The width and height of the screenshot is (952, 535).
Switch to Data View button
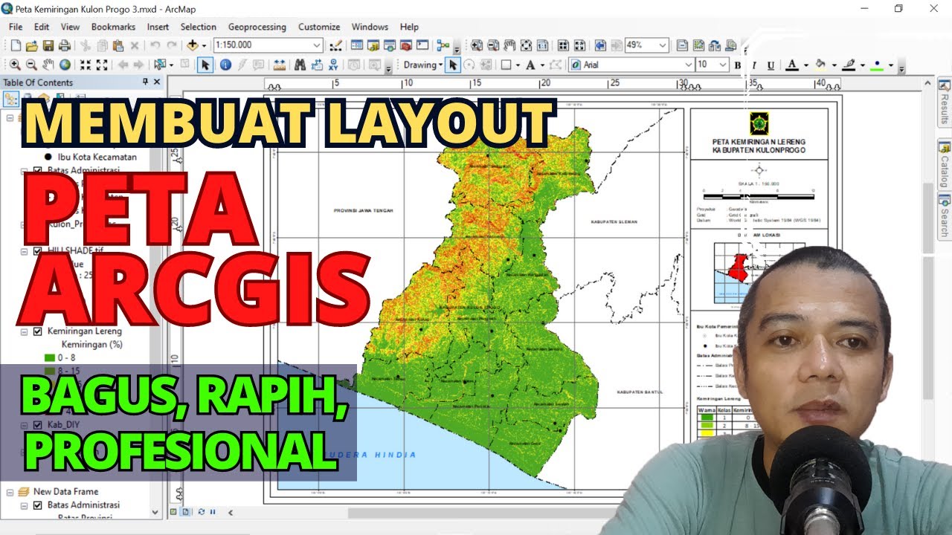pyautogui.click(x=173, y=512)
